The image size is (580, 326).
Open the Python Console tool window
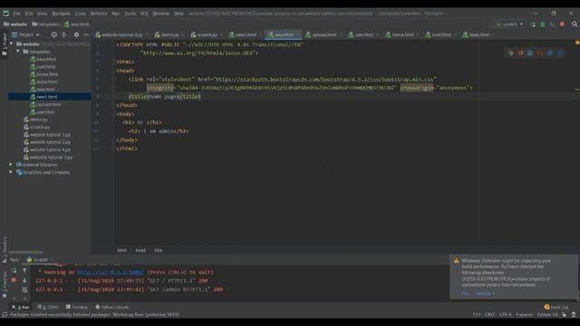pos(112,307)
